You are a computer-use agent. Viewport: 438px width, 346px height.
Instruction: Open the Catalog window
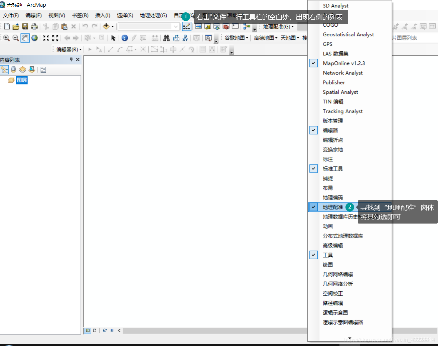207,26
